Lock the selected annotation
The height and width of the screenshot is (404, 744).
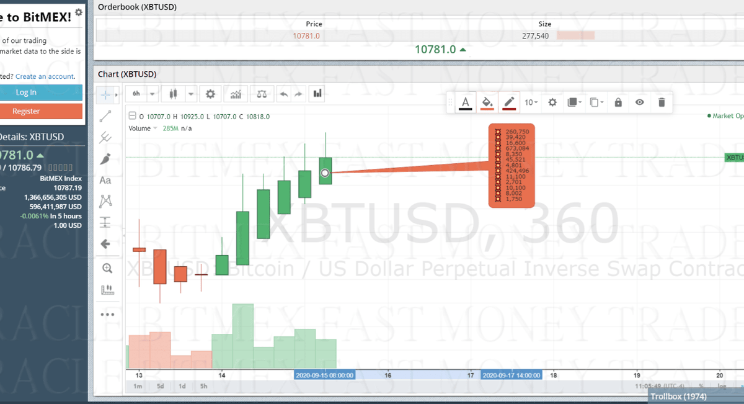tap(618, 102)
